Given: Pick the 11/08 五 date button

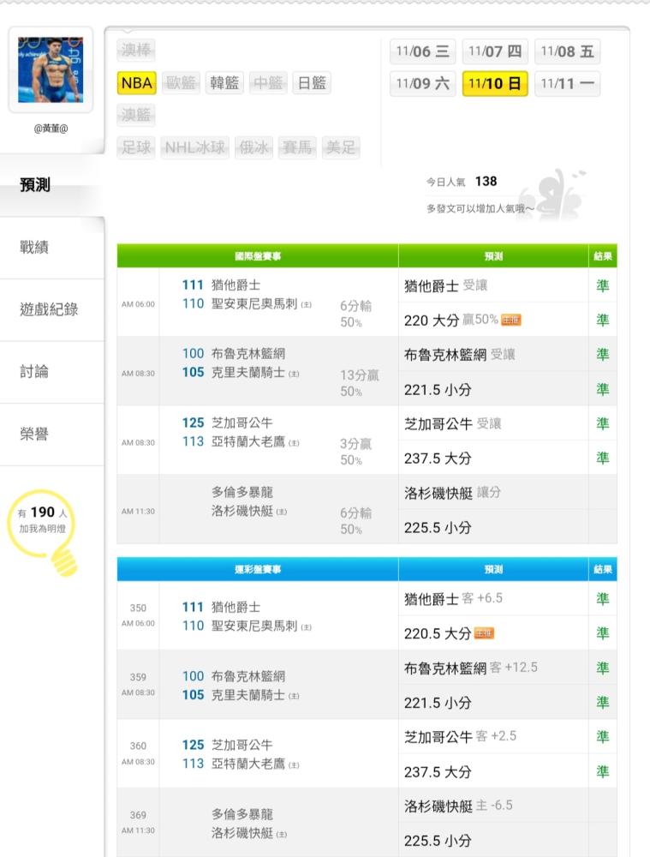Looking at the screenshot, I should pos(567,51).
